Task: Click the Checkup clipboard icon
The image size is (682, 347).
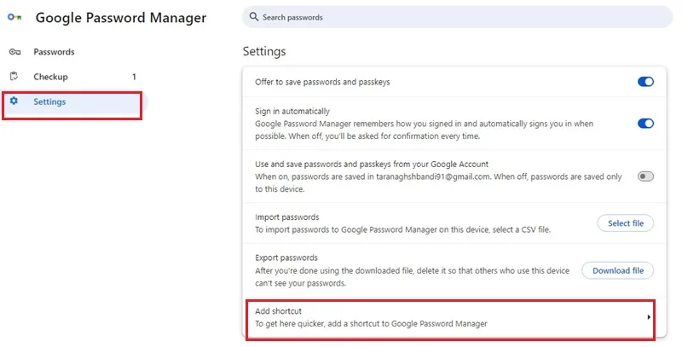Action: (x=14, y=77)
